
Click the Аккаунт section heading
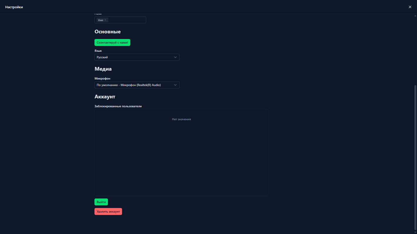[x=105, y=96]
